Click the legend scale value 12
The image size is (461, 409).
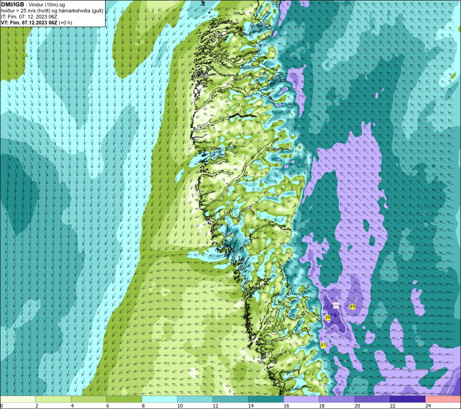(x=215, y=406)
